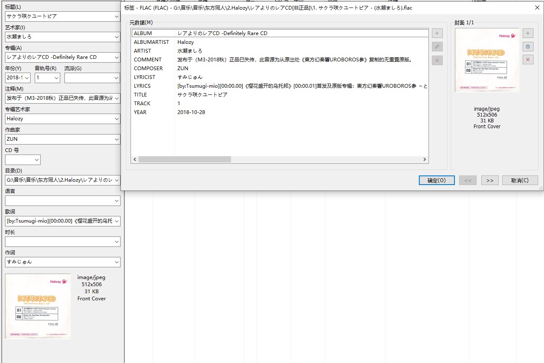Select the COMPOSER row with ZUN
The width and height of the screenshot is (544, 363).
280,69
